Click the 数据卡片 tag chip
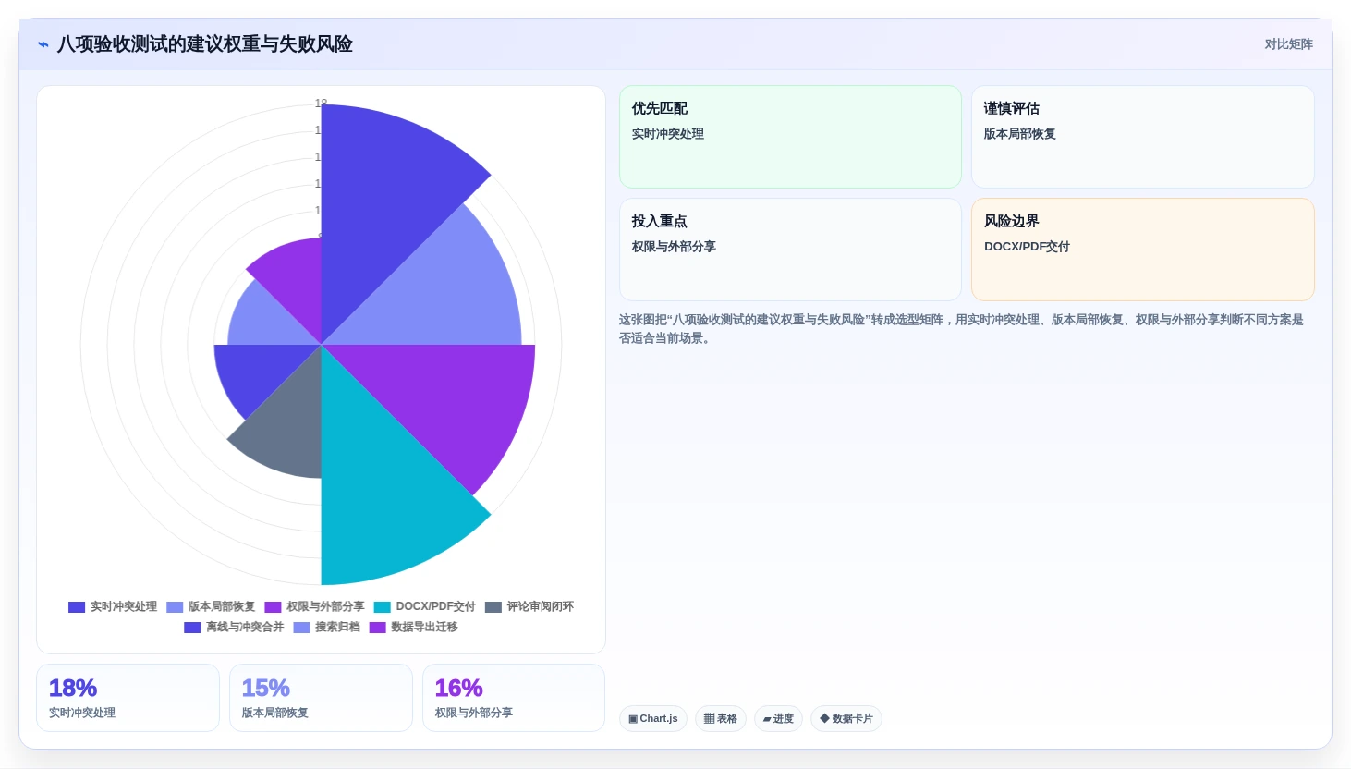The image size is (1351, 769). click(x=846, y=719)
